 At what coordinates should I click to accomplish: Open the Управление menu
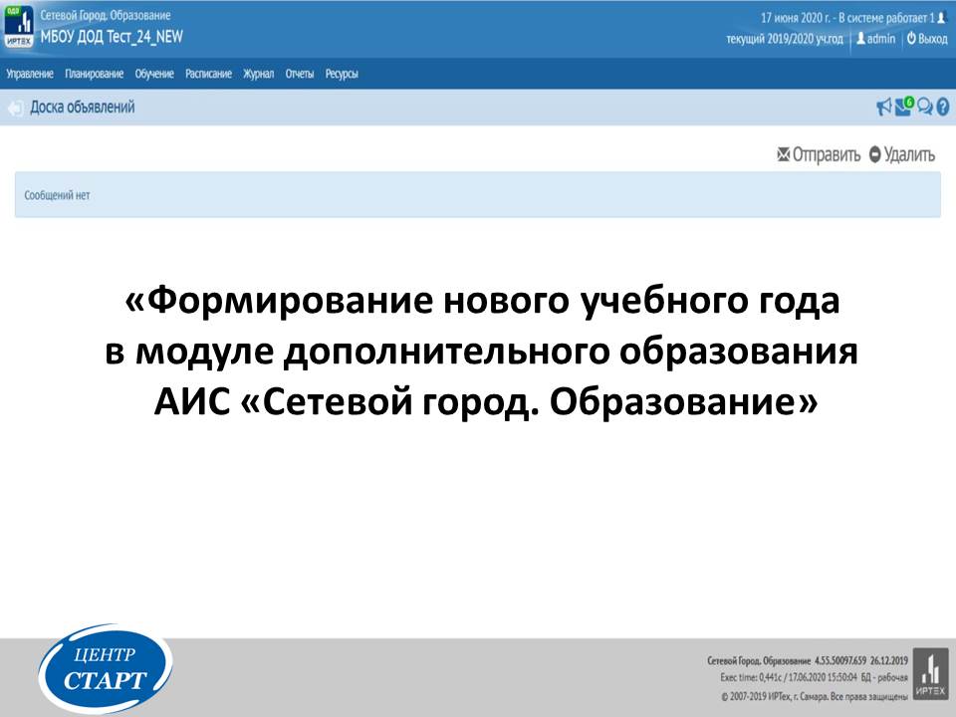pos(30,74)
